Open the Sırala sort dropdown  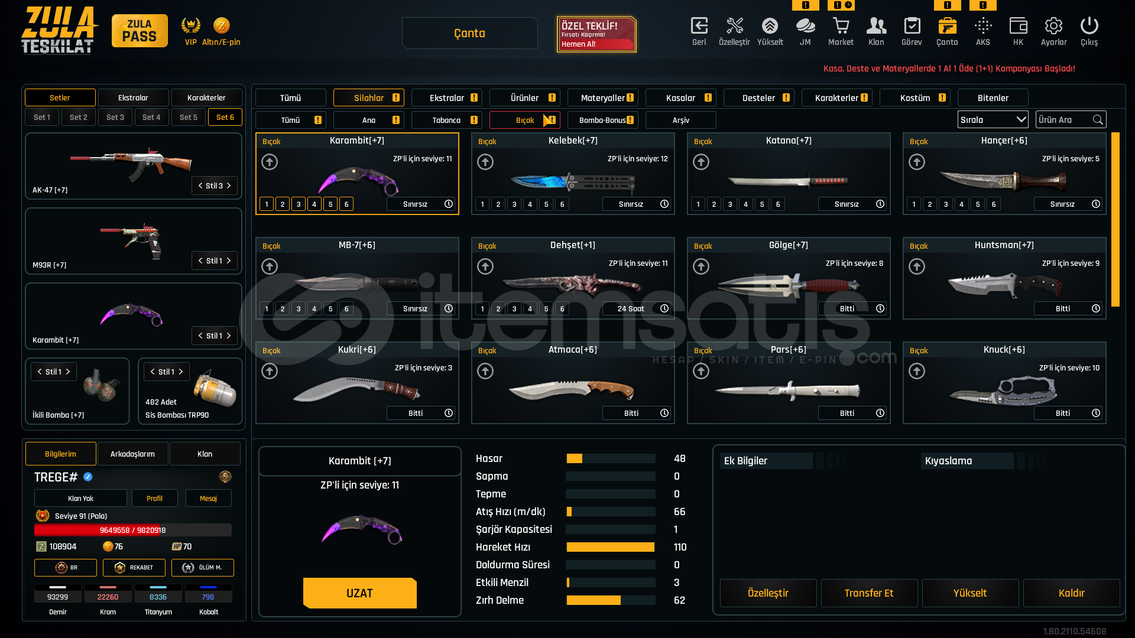[x=993, y=120]
